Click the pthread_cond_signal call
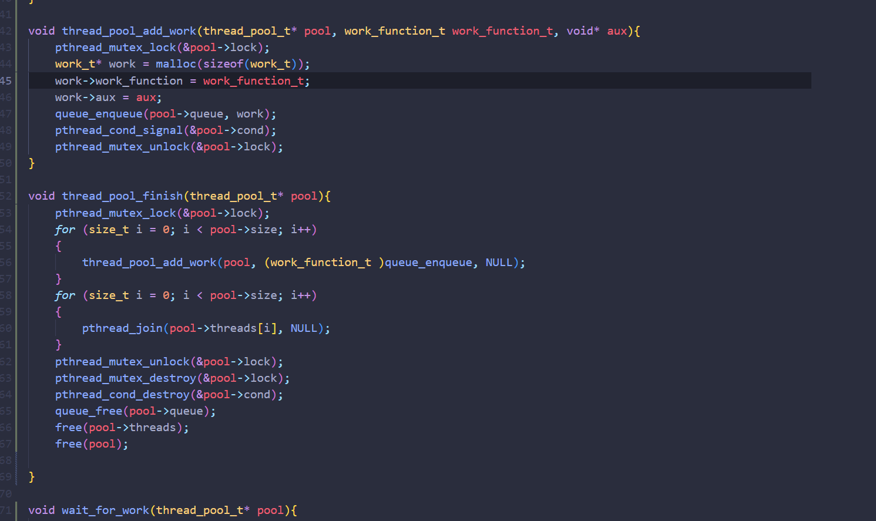This screenshot has height=521, width=876. point(119,130)
